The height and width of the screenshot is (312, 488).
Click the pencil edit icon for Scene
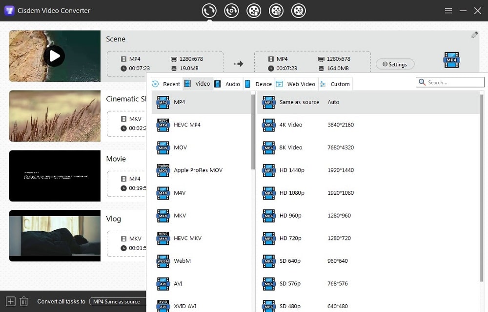(474, 35)
